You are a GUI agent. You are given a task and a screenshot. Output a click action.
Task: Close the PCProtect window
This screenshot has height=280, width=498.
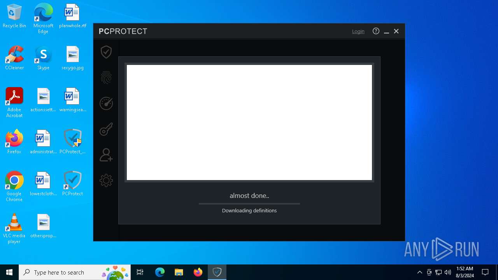[x=396, y=31]
